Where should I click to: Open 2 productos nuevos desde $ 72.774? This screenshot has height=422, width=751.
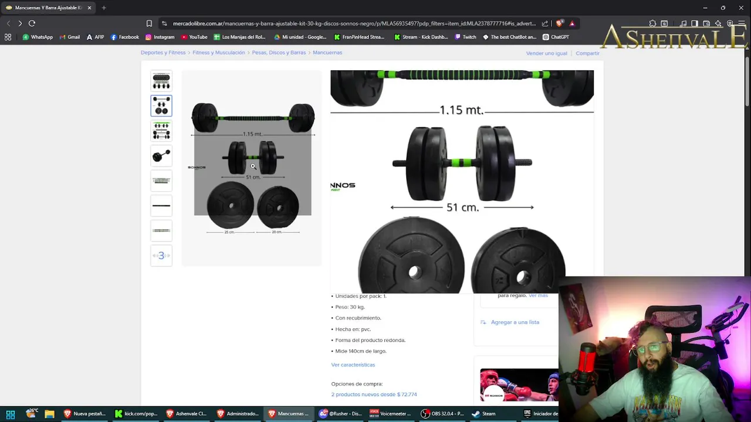[374, 394]
